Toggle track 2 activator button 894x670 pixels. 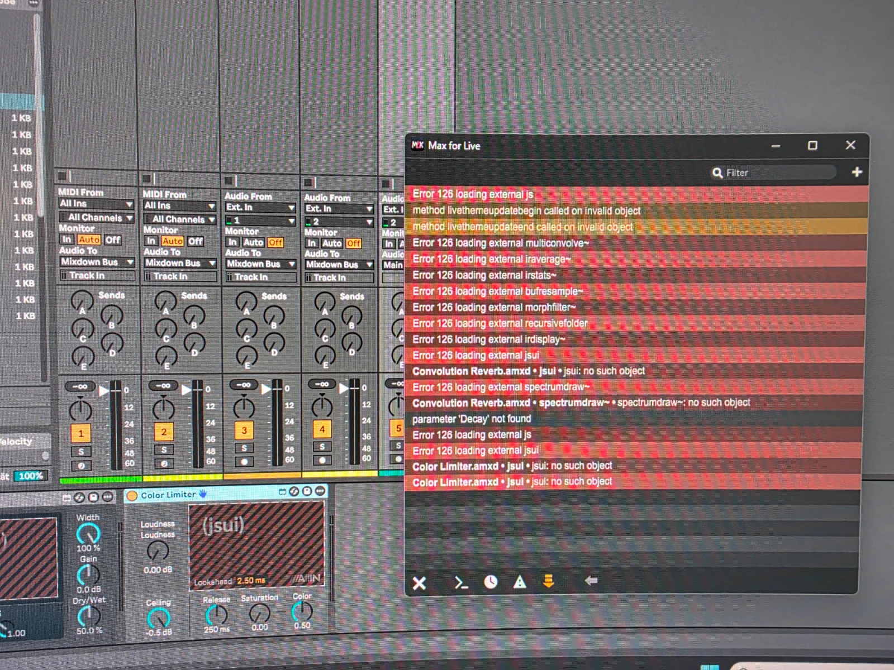click(x=164, y=431)
